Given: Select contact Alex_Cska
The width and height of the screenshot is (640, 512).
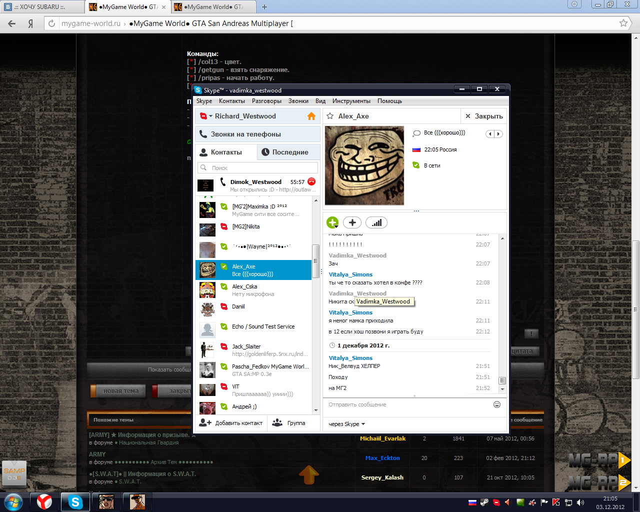Looking at the screenshot, I should [253, 290].
